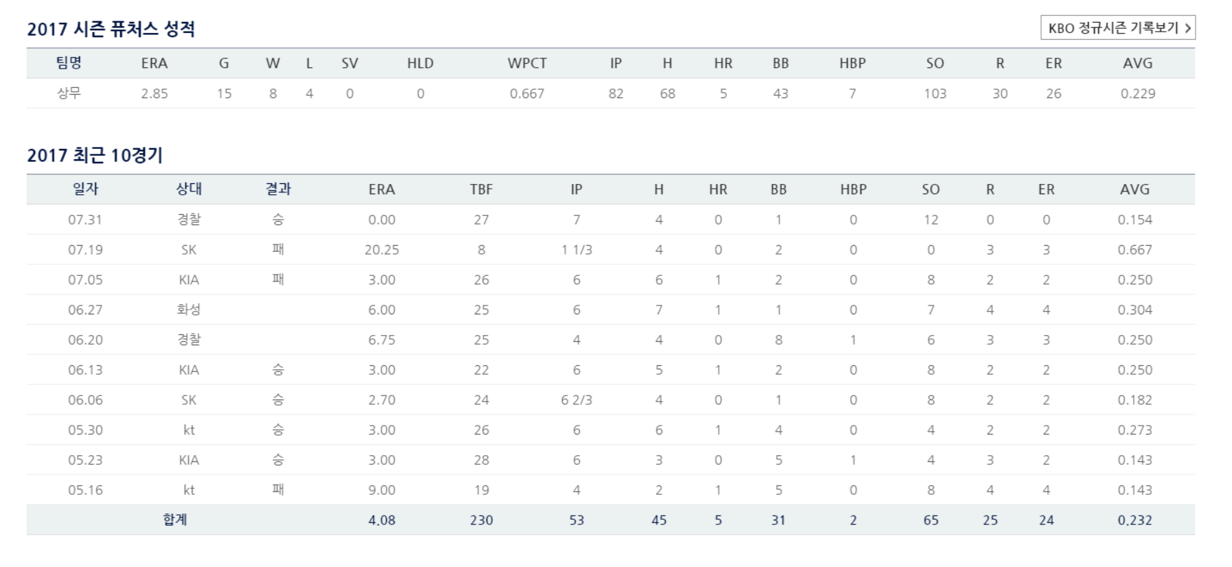Select the 상대 column header
1232x567 pixels.
point(189,189)
